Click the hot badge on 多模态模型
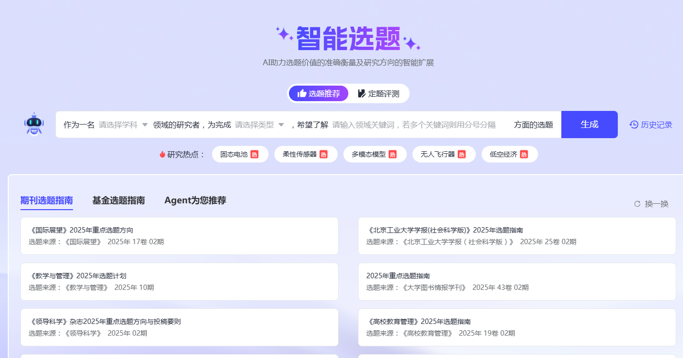This screenshot has width=683, height=358. (x=393, y=154)
